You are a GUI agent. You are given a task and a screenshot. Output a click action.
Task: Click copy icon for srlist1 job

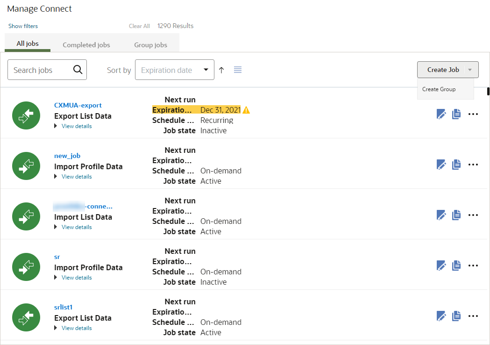(456, 316)
